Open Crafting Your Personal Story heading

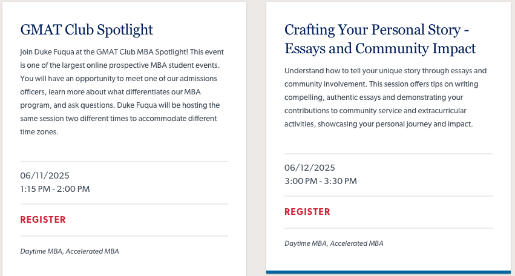point(380,39)
